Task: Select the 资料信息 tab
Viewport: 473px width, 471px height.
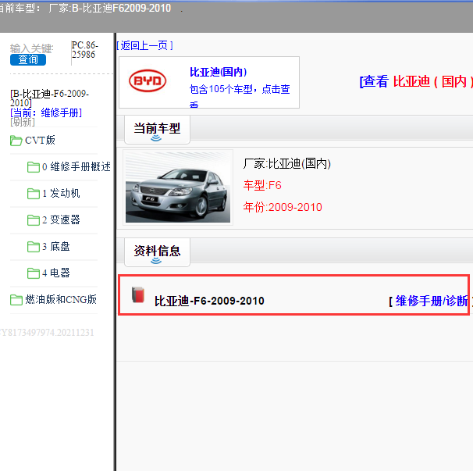Action: pyautogui.click(x=157, y=252)
